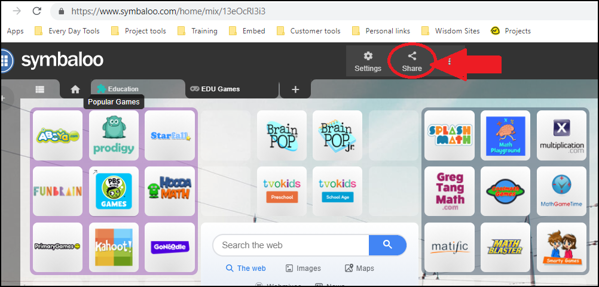
Task: Open the tvokids Preschool tile
Action: (282, 192)
